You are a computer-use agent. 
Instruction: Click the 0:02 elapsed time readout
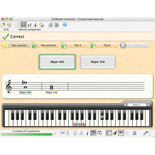point(6,29)
